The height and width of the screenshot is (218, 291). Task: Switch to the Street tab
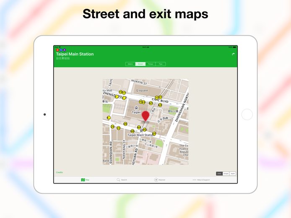pyautogui.click(x=140, y=64)
